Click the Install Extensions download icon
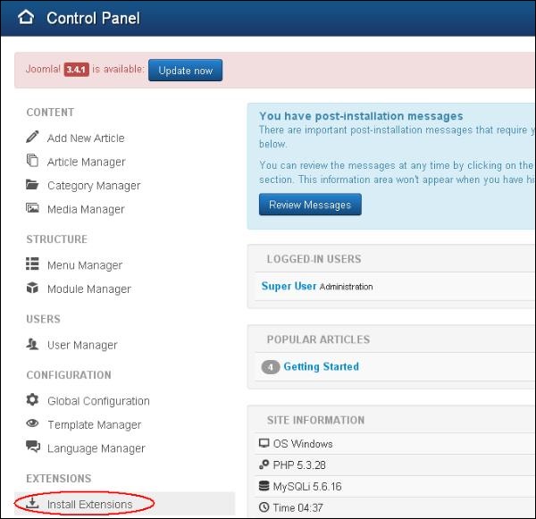The height and width of the screenshot is (519, 536). [x=33, y=504]
